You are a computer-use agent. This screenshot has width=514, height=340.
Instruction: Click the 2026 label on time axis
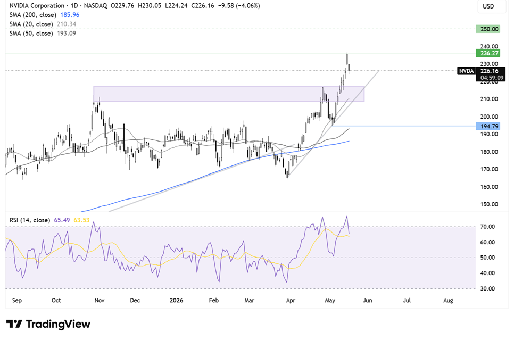point(176,300)
